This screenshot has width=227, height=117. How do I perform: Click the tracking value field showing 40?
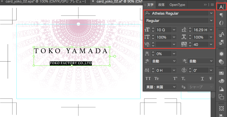tap(200, 44)
